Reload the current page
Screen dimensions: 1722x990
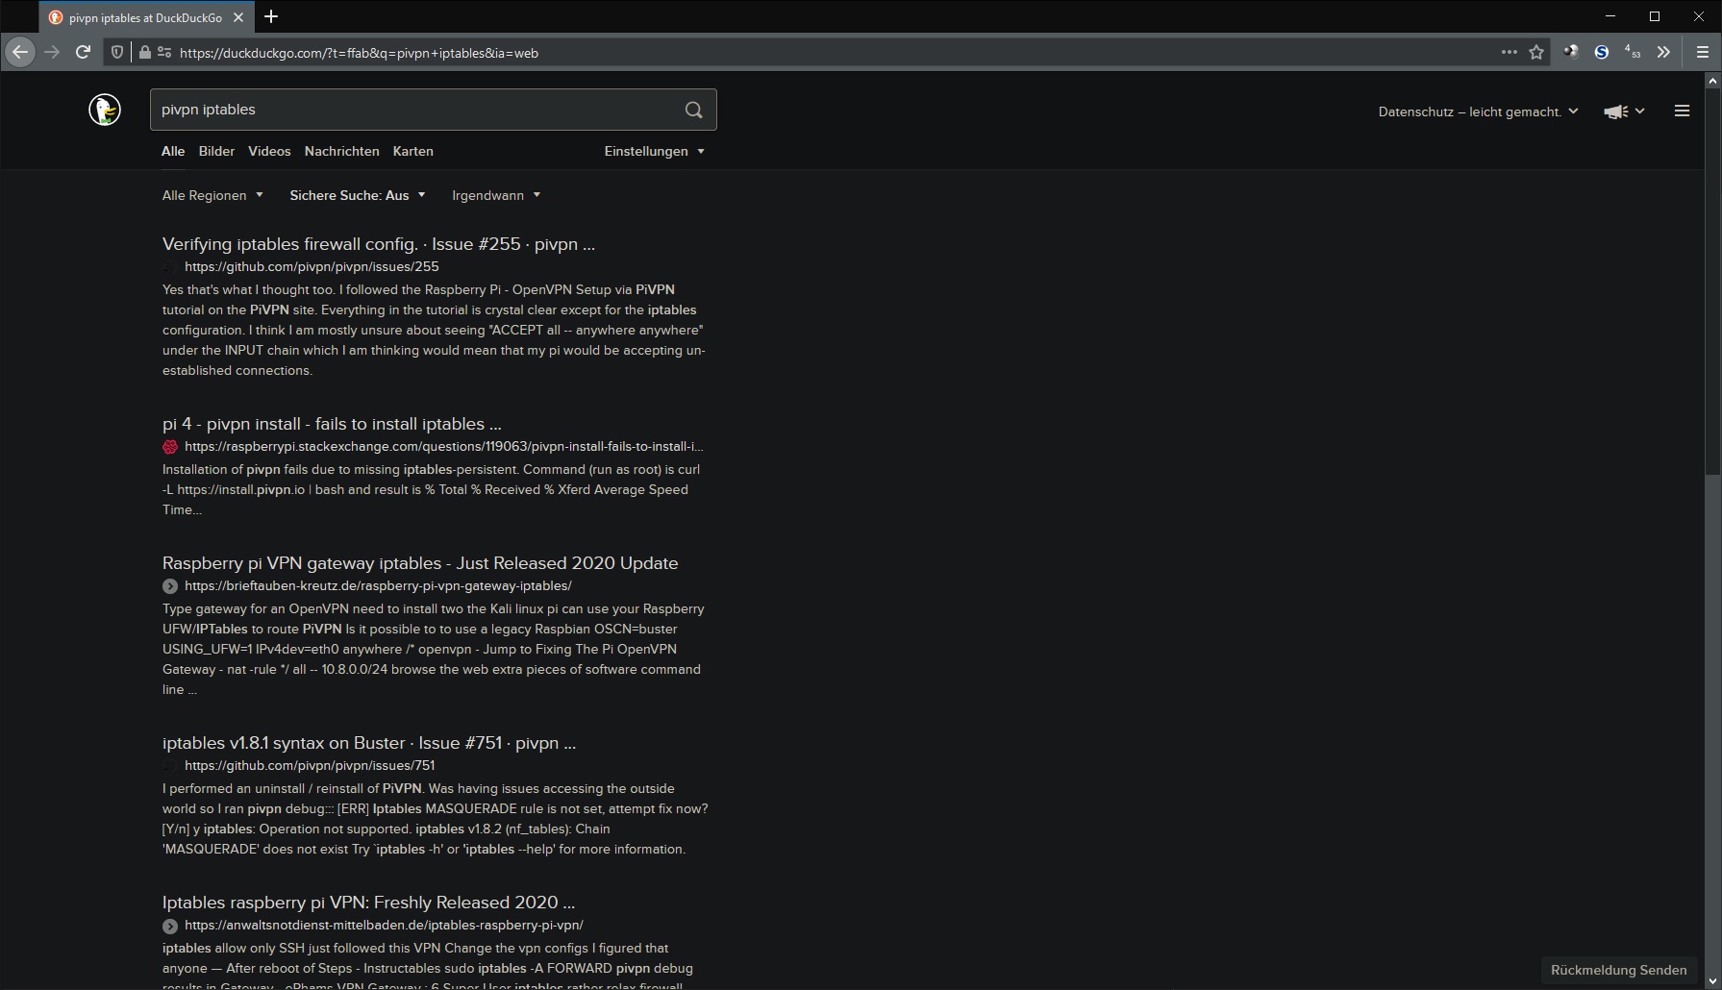point(84,52)
